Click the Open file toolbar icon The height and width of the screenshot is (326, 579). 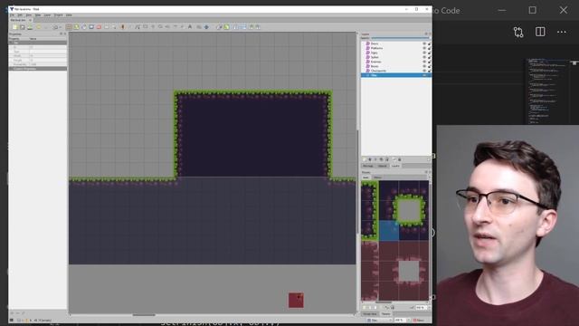[x=23, y=27]
